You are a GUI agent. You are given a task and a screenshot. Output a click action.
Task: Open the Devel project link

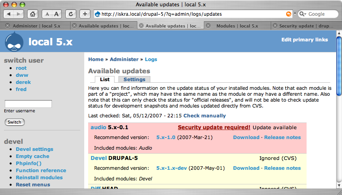[x=99, y=158]
